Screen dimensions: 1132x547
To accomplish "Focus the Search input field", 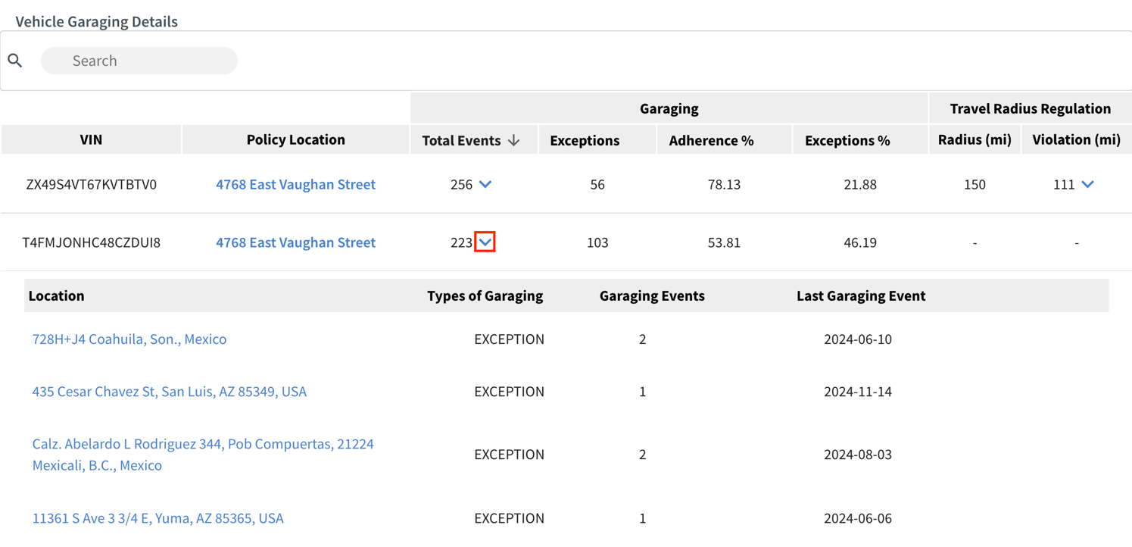I will click(x=139, y=61).
